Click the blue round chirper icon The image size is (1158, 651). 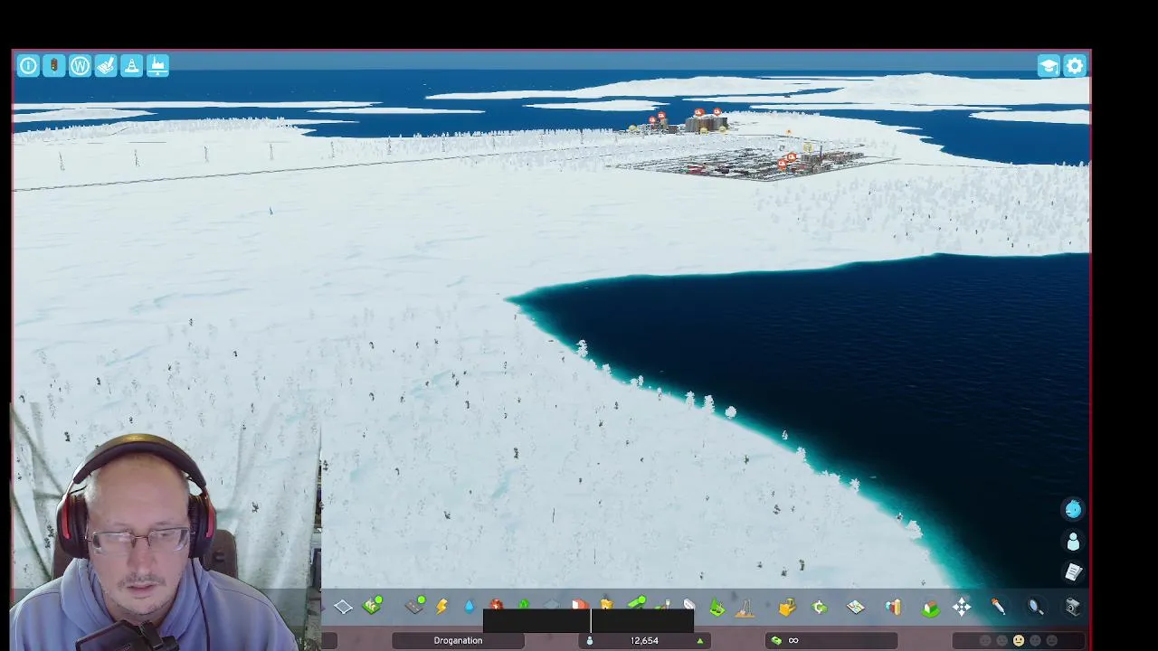coord(1073,509)
